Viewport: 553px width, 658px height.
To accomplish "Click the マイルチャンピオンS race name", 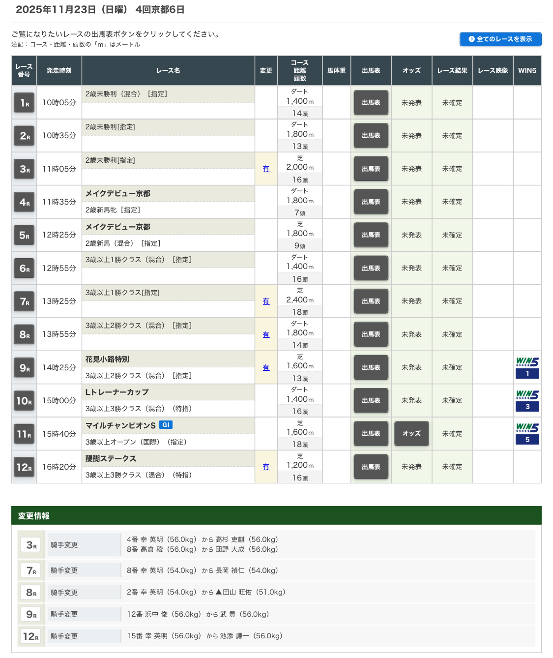I will coord(120,425).
